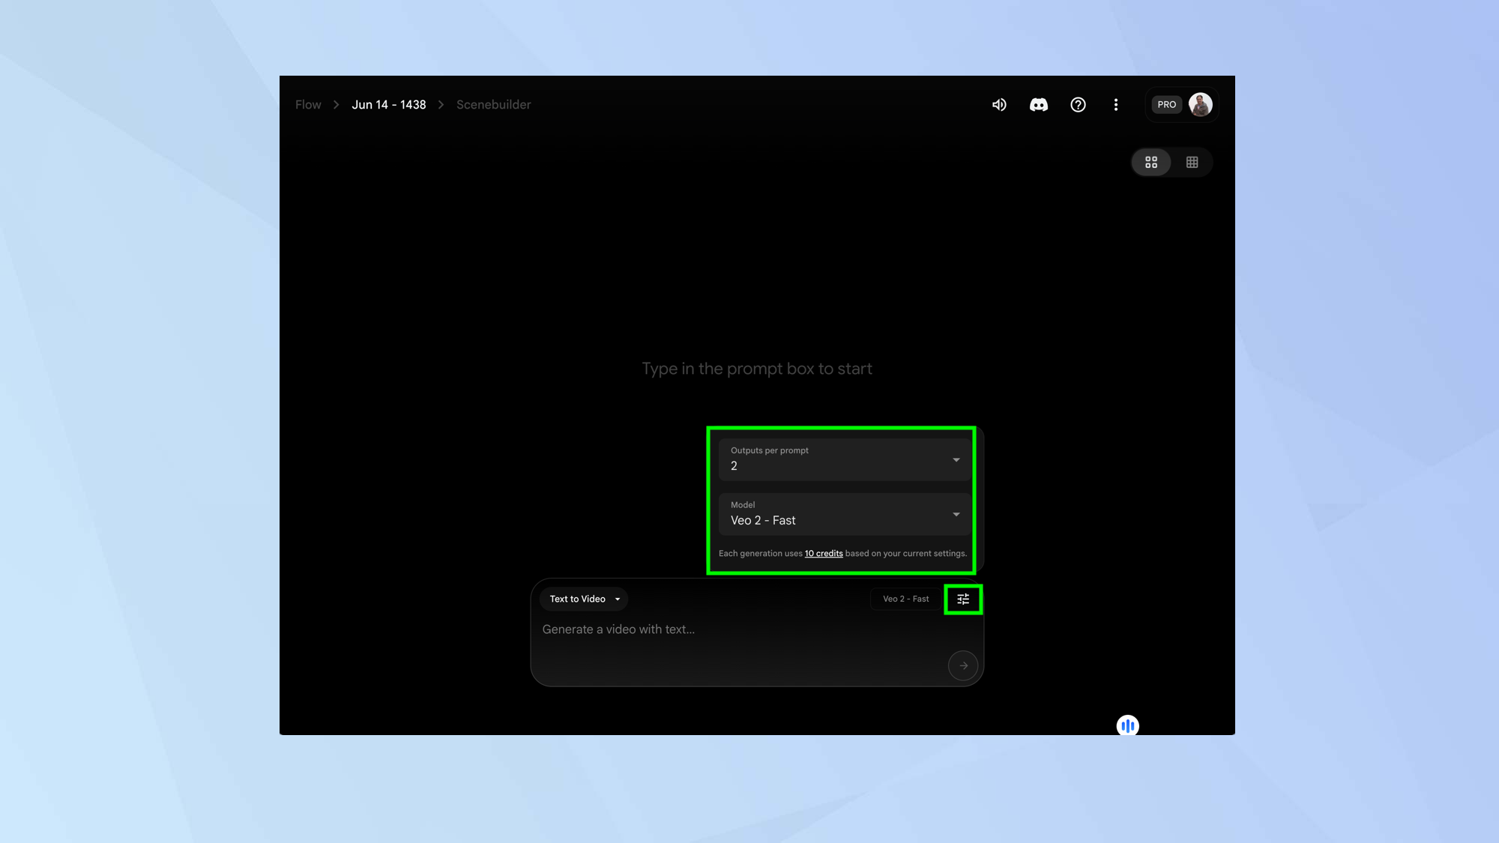Switch to large tile grid view
The height and width of the screenshot is (843, 1499).
click(x=1151, y=163)
